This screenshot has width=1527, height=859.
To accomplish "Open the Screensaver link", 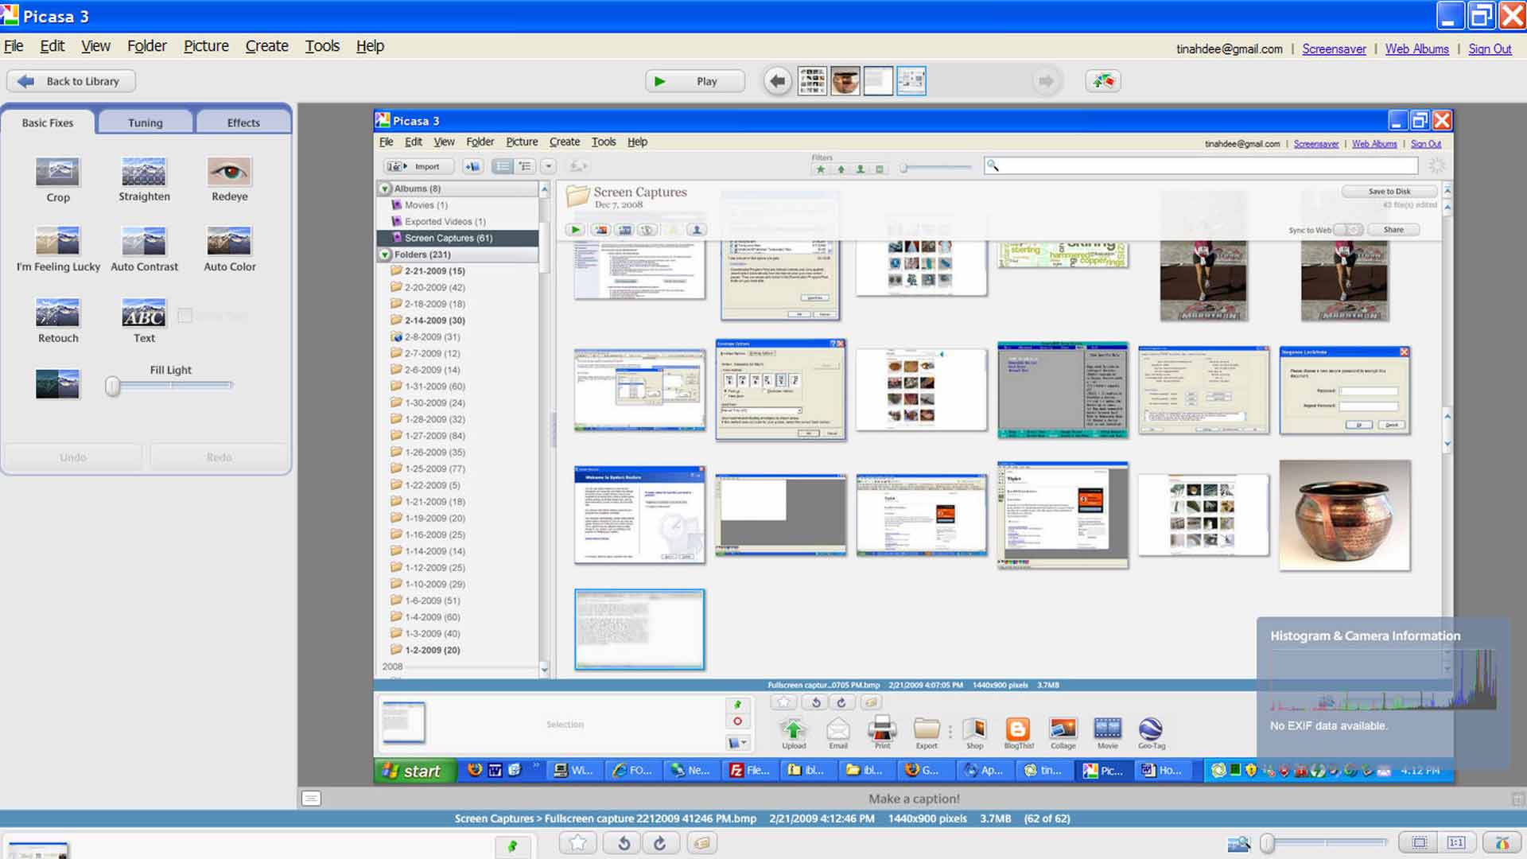I will [x=1334, y=49].
